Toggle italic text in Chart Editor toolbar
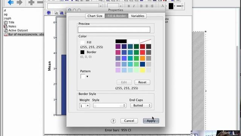 click(x=134, y=6)
